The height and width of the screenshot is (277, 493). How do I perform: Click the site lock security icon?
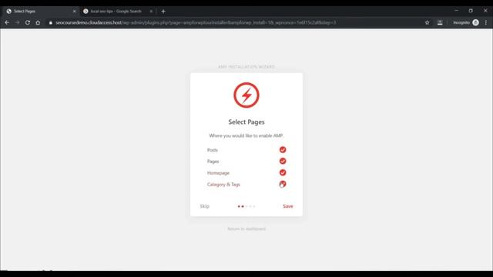(x=51, y=22)
